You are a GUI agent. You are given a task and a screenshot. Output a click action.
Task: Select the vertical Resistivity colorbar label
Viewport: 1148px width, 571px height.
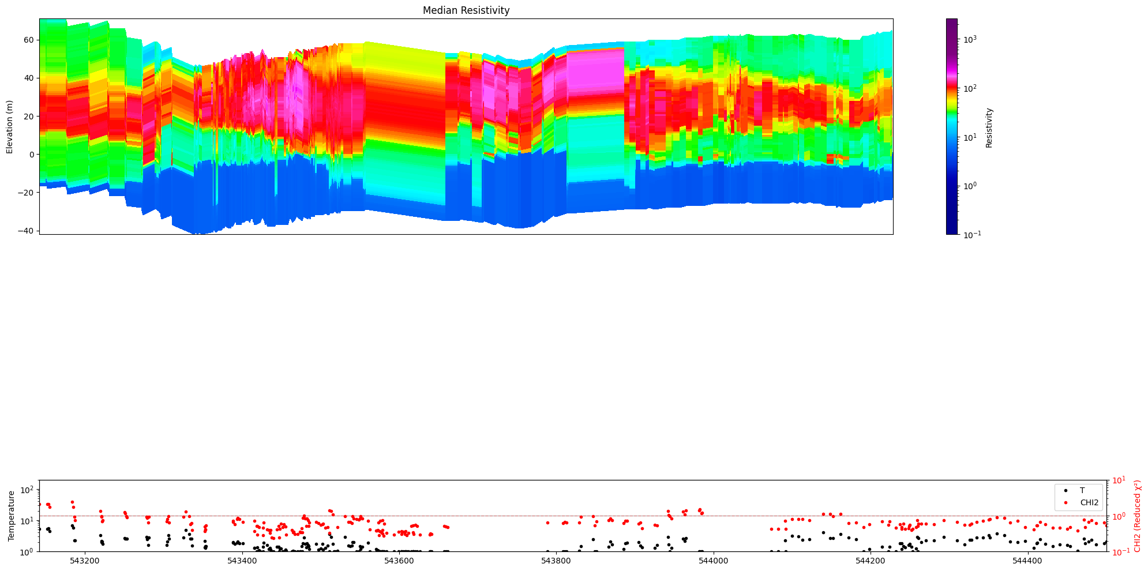click(989, 127)
